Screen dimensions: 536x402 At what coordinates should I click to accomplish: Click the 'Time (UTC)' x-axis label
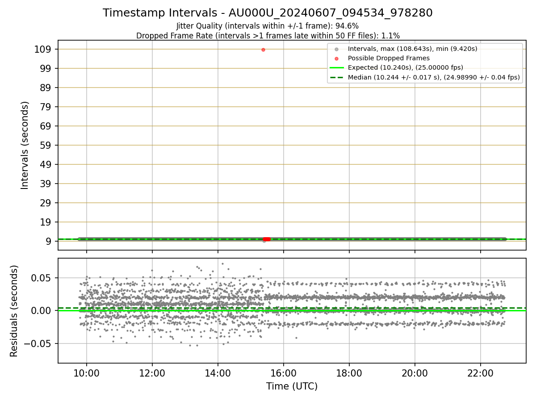(x=292, y=386)
